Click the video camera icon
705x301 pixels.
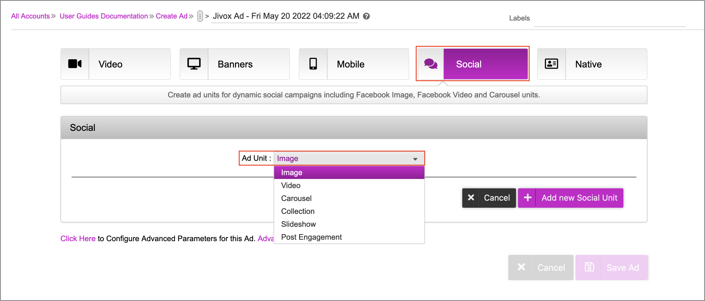(x=75, y=64)
